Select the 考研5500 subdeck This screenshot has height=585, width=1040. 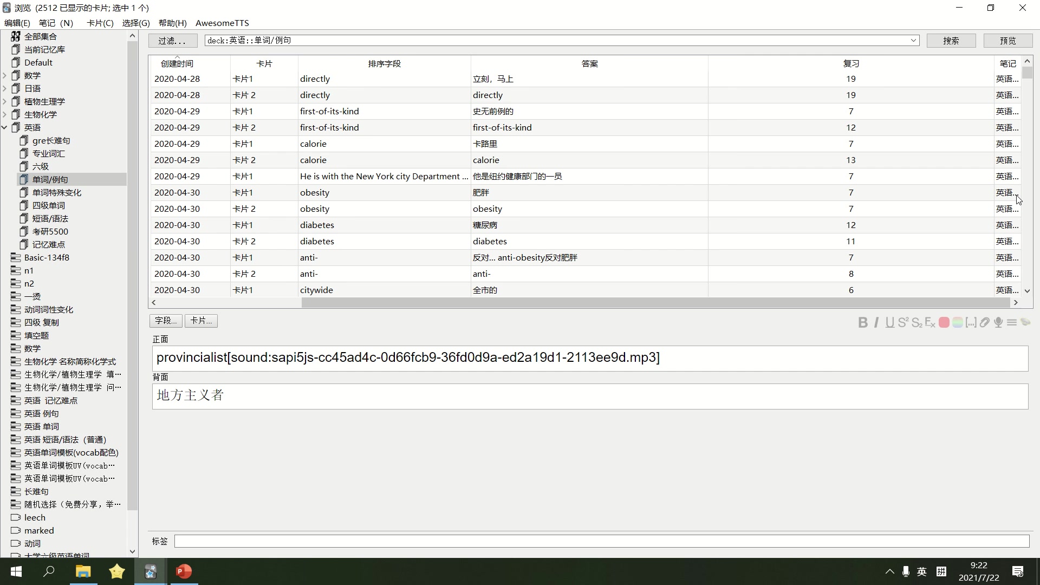tap(50, 231)
